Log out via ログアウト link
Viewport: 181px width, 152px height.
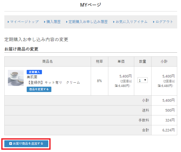click(x=164, y=22)
